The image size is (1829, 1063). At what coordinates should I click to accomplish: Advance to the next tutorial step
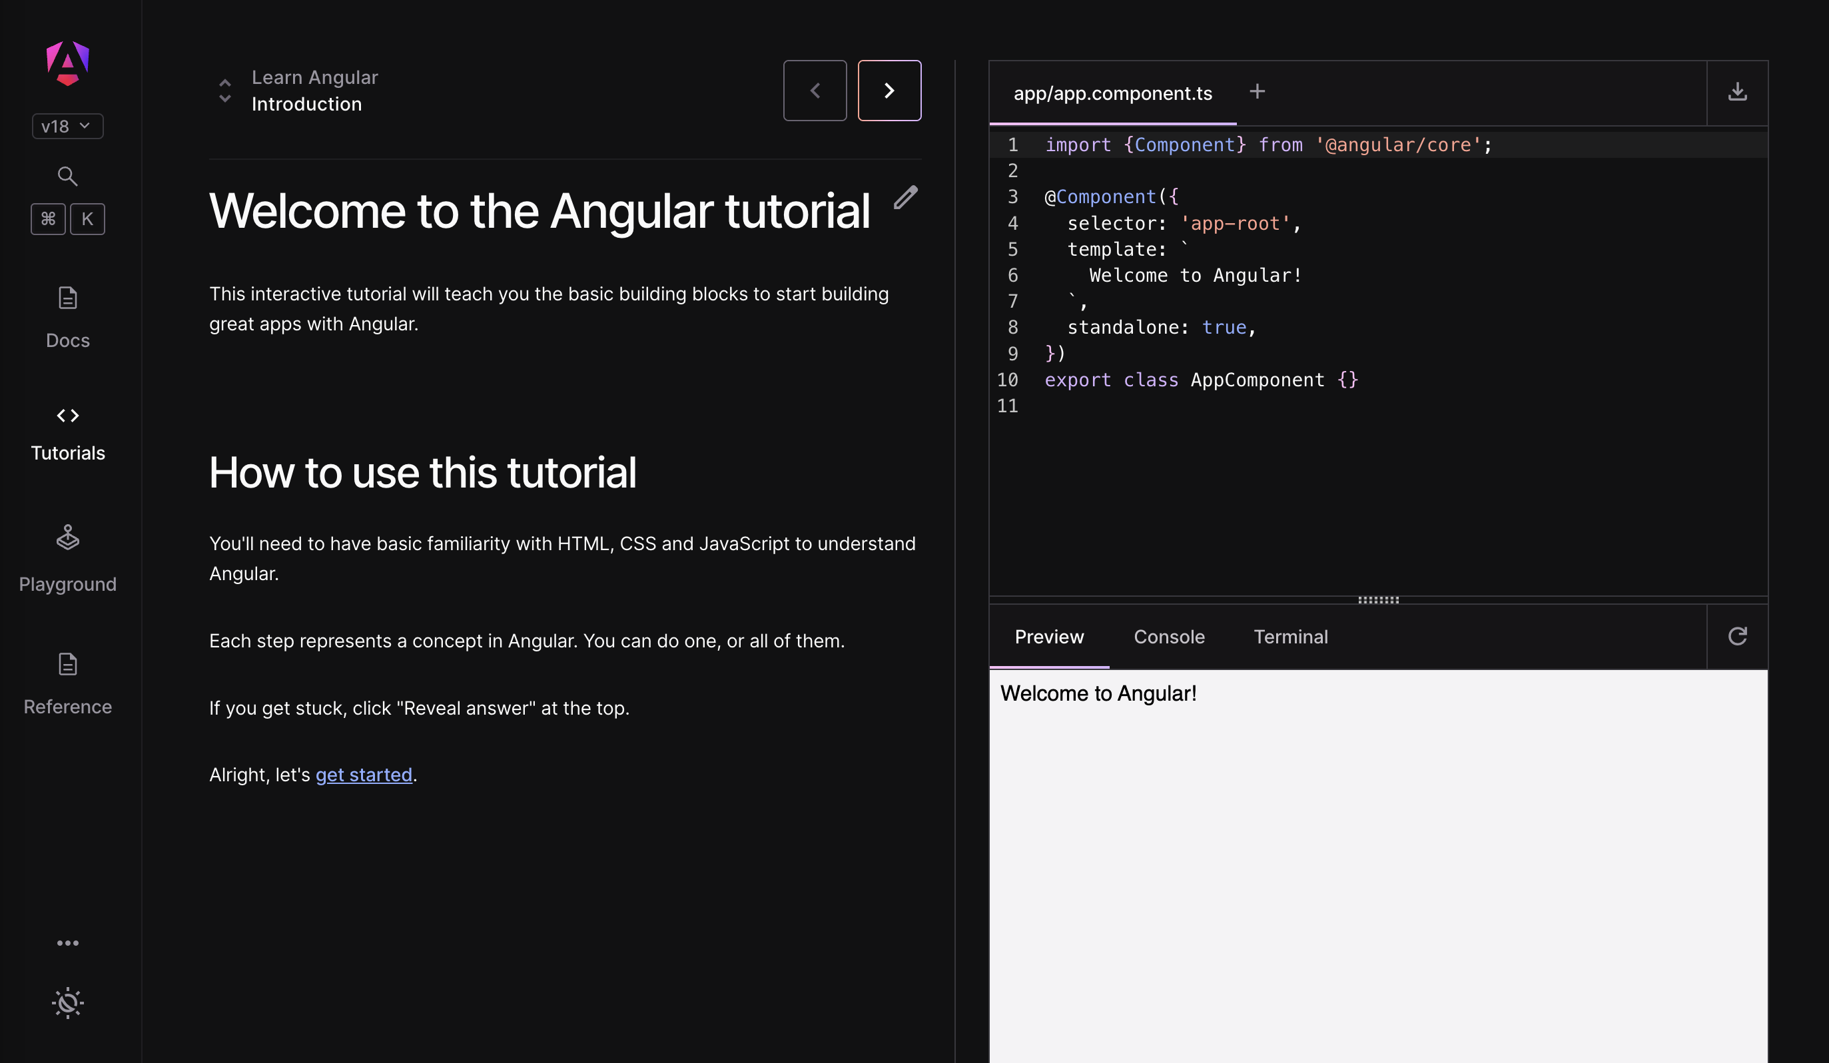coord(889,90)
